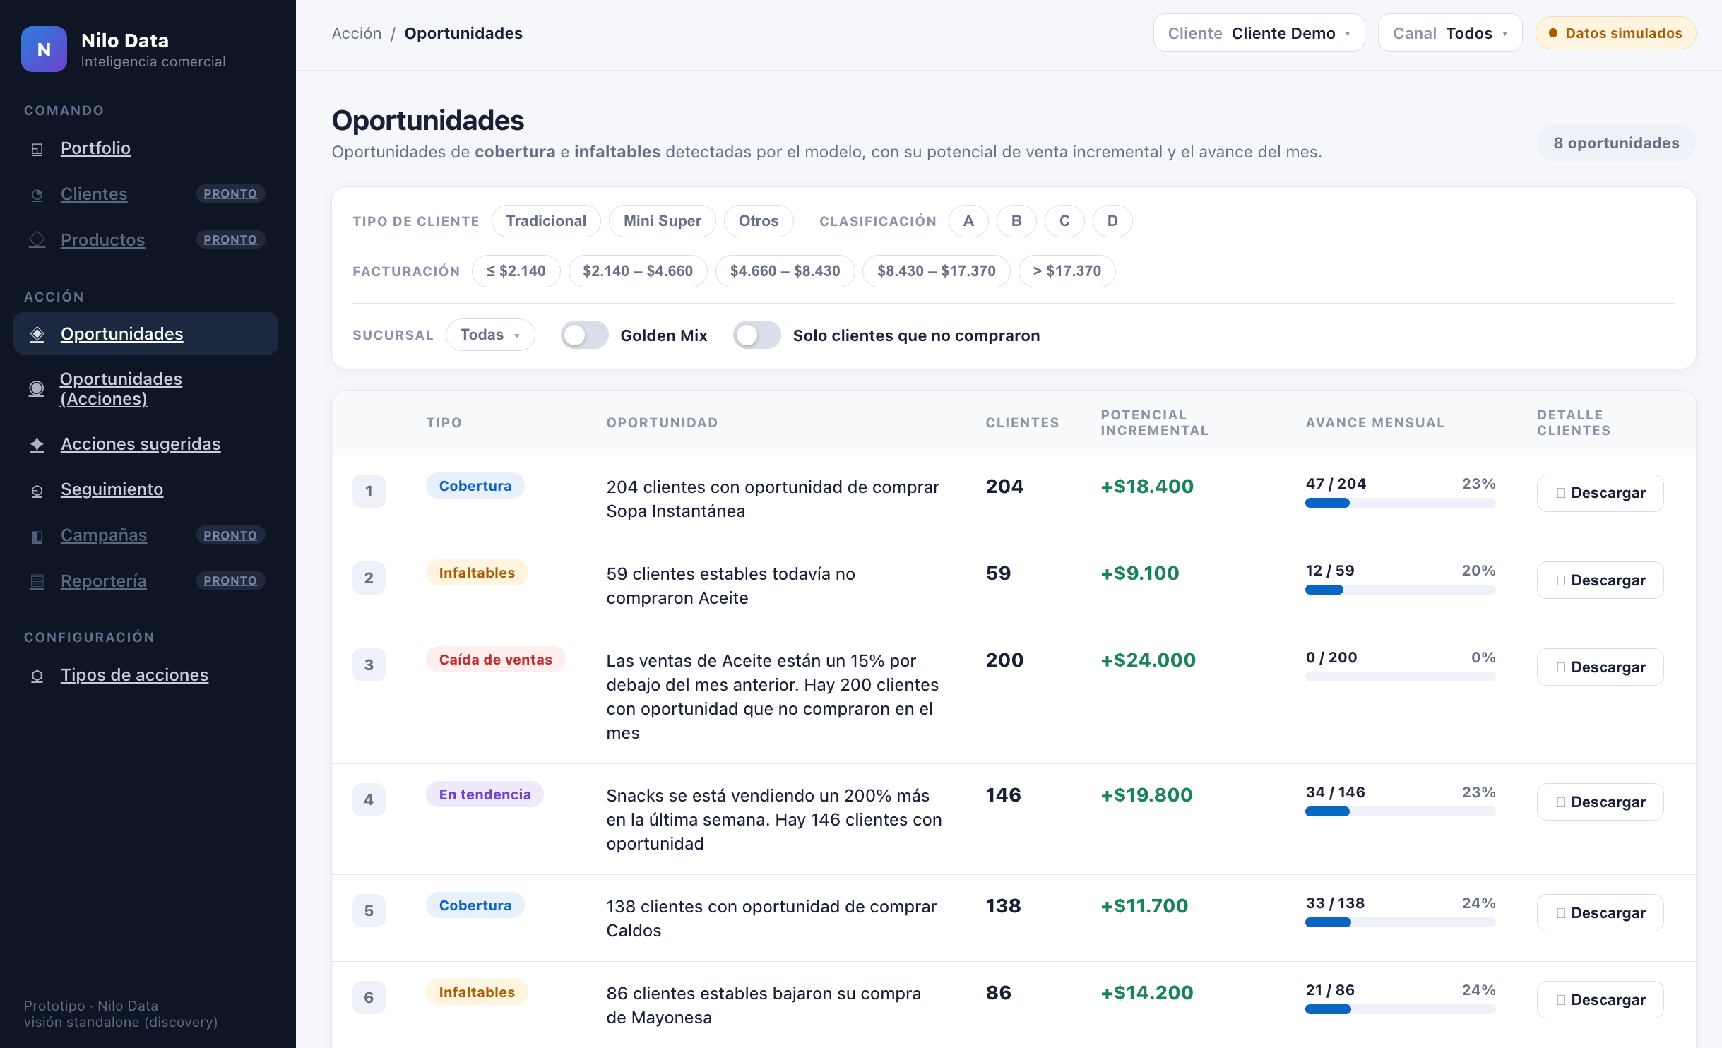Click the Clientes sidebar icon
The image size is (1722, 1048).
tap(37, 195)
